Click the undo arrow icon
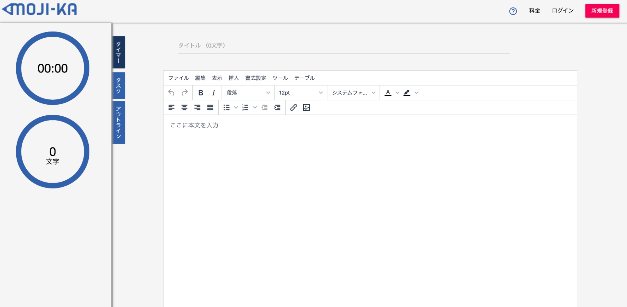Screen dimensions: 627x307 (x=171, y=93)
